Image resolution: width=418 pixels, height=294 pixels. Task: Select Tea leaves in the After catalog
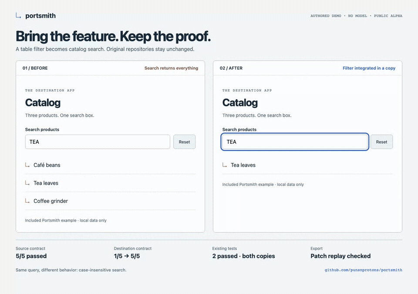tap(308, 165)
